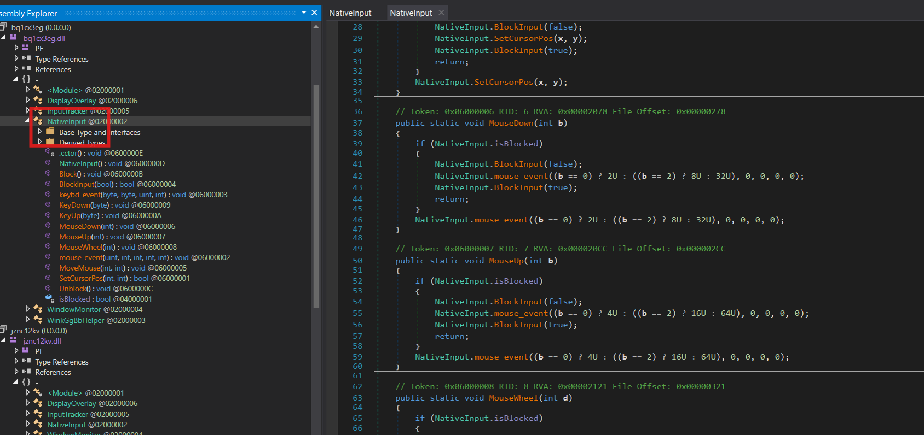The image size is (924, 435).
Task: Click the method icon beside SetCursorPos(int, int)
Action: [48, 278]
